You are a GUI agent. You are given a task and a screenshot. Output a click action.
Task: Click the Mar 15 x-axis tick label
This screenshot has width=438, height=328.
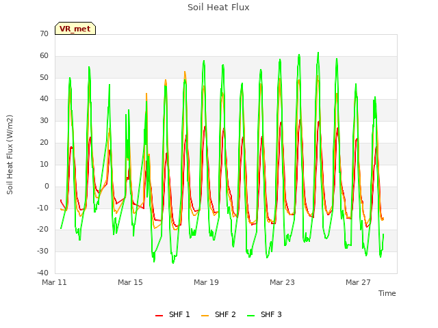pos(130,282)
